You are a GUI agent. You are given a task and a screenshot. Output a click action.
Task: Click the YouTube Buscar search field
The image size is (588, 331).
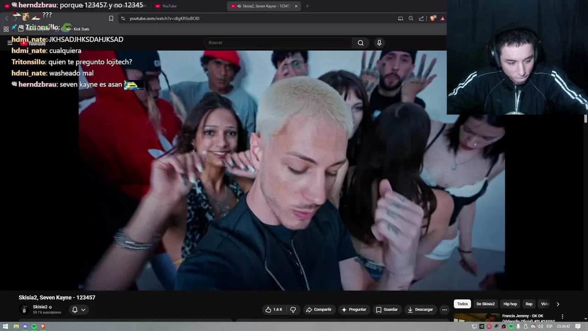[278, 43]
